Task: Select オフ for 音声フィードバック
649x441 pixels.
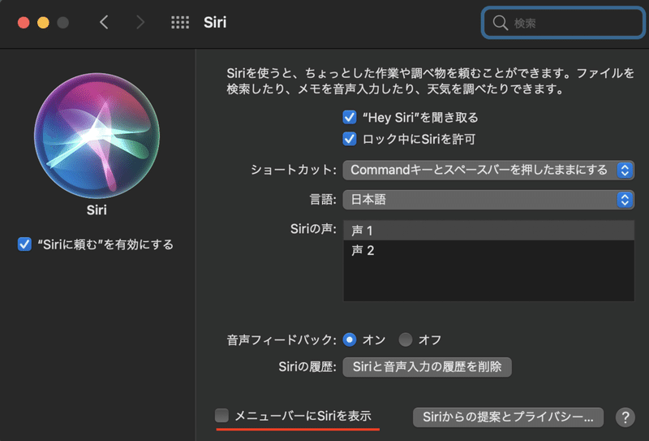Action: point(405,339)
